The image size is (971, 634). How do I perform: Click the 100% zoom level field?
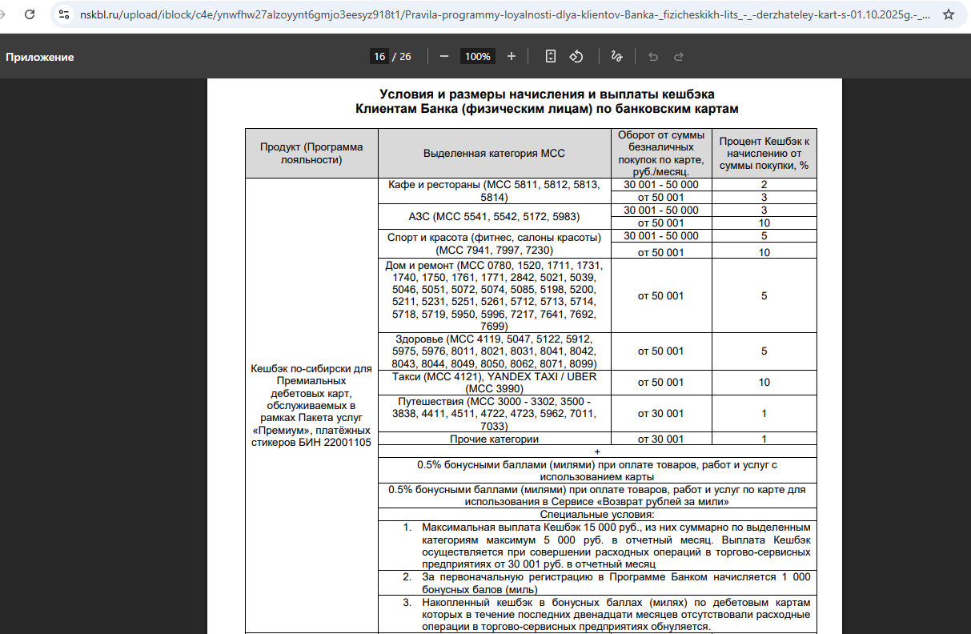point(478,56)
